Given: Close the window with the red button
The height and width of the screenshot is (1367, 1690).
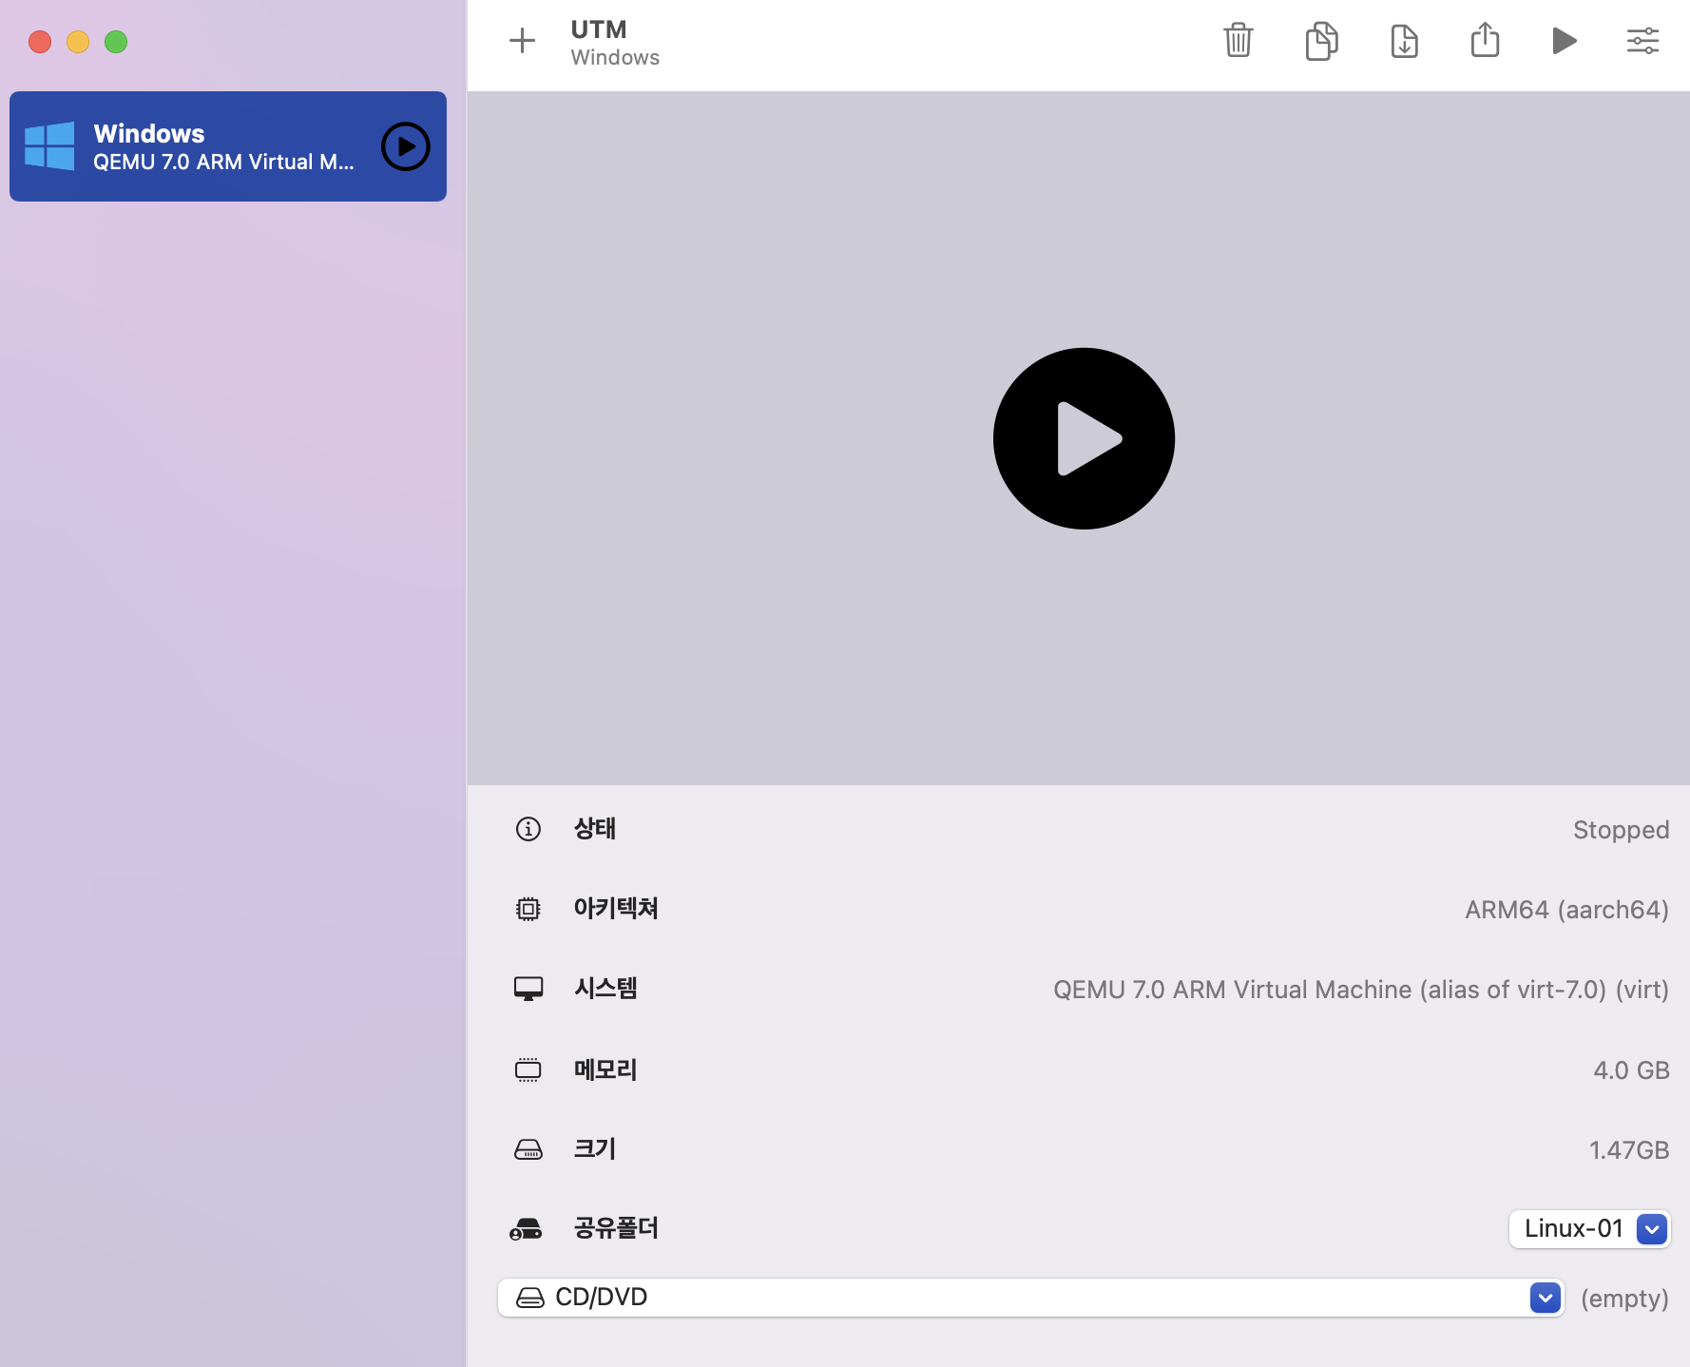Looking at the screenshot, I should (x=40, y=42).
